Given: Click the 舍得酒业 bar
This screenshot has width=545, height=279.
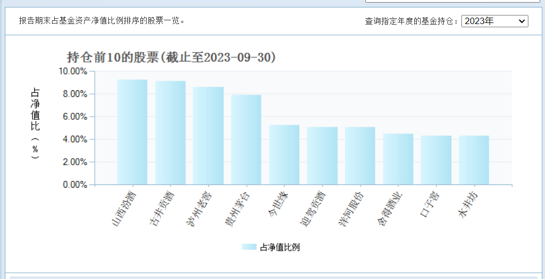Looking at the screenshot, I should click(x=398, y=159).
